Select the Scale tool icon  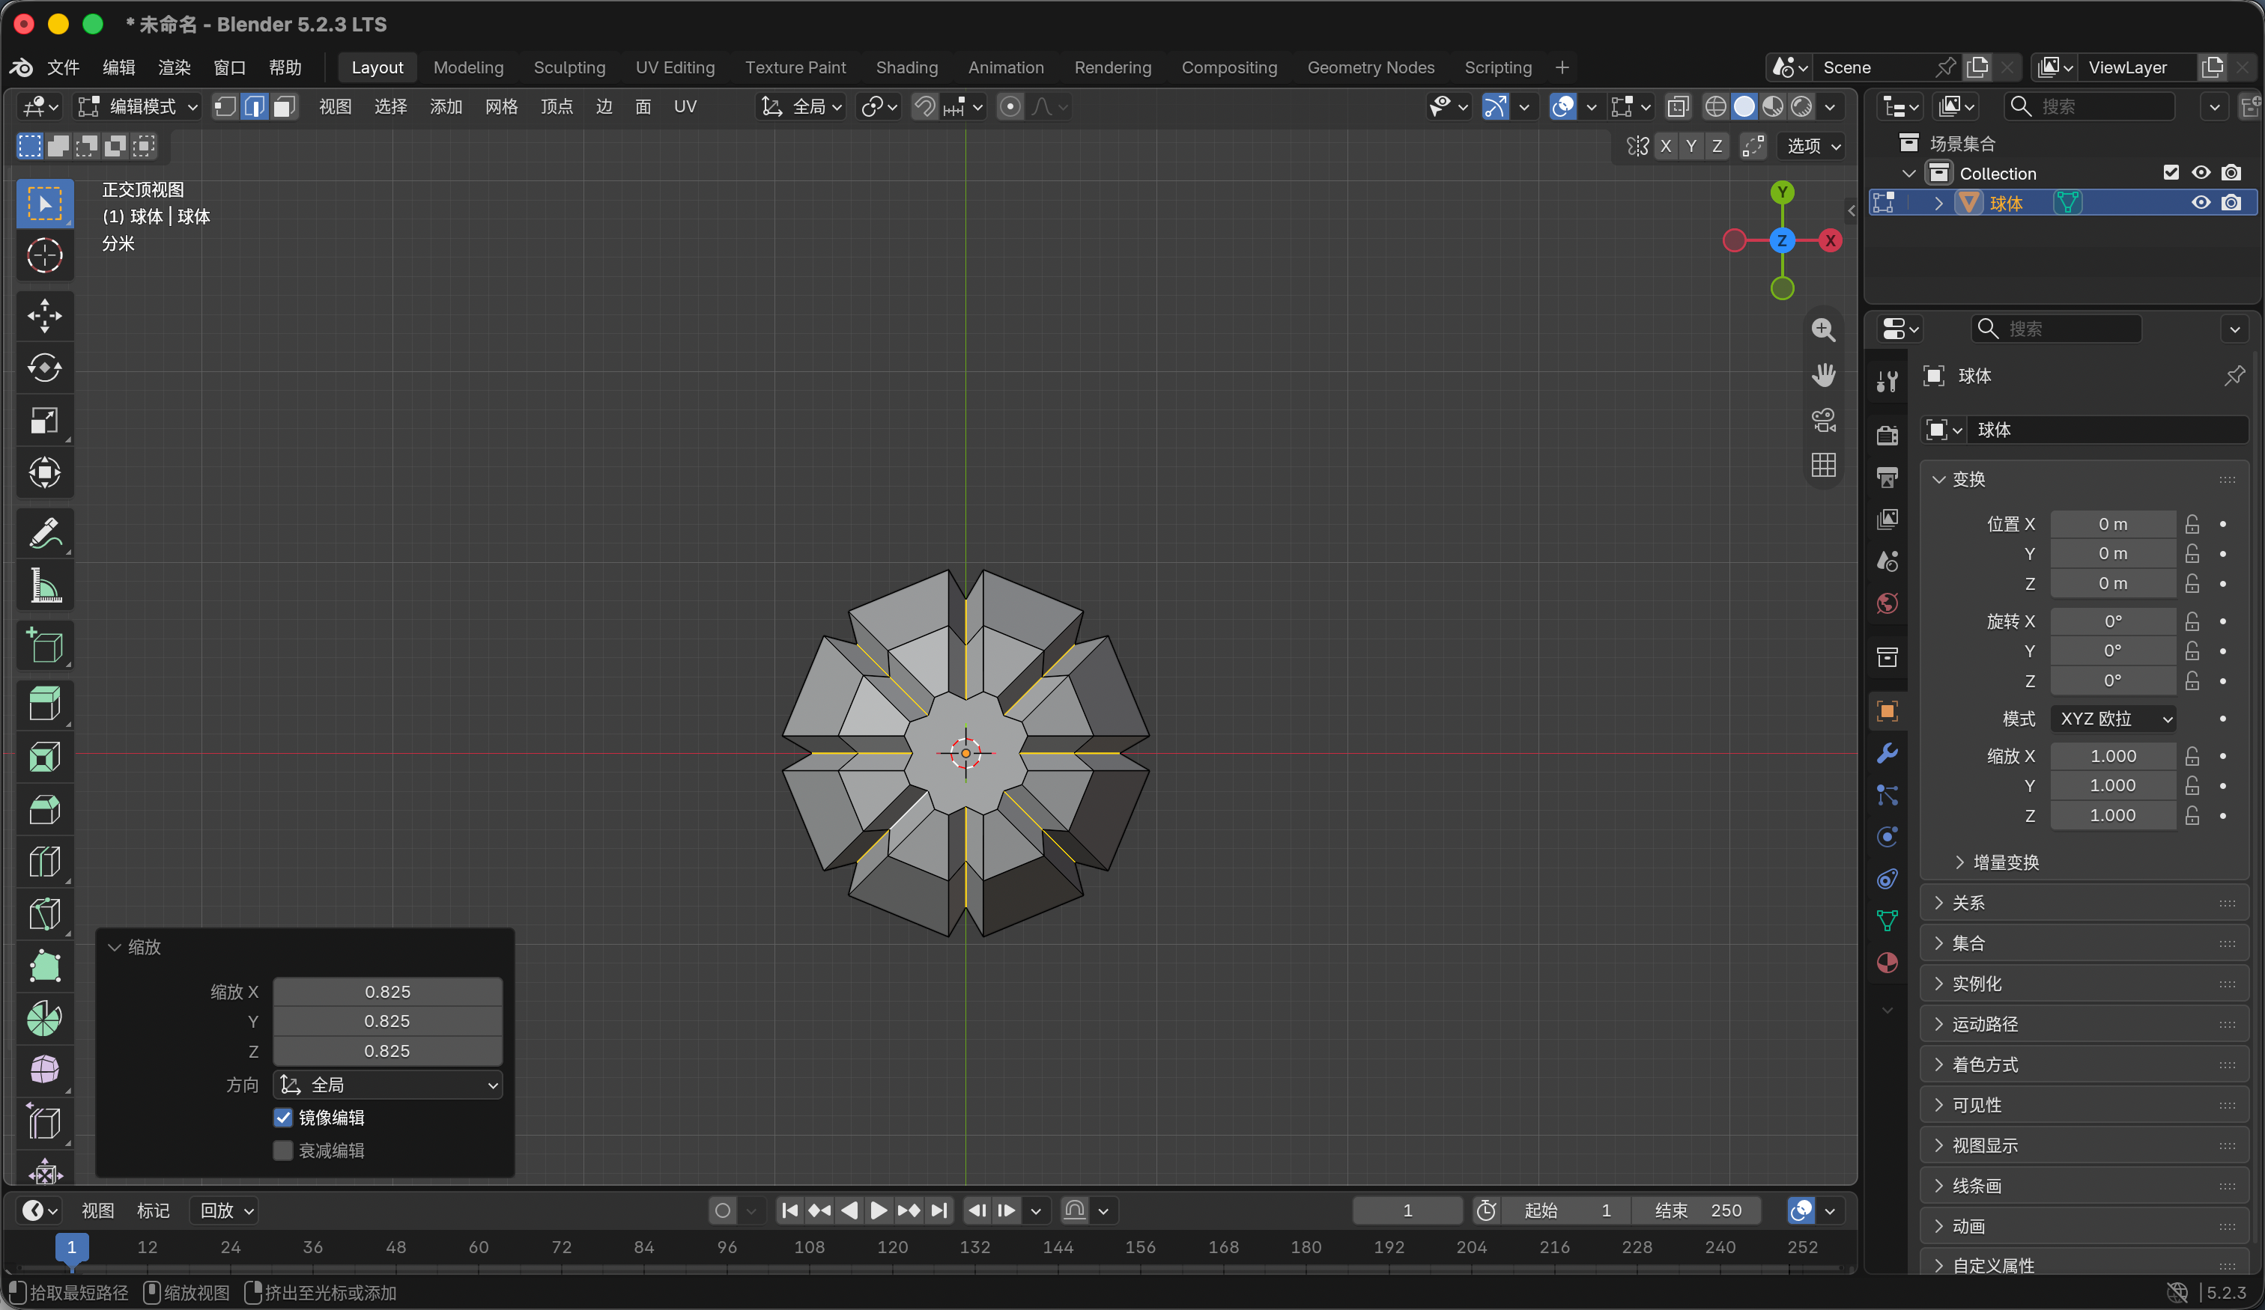[x=44, y=421]
